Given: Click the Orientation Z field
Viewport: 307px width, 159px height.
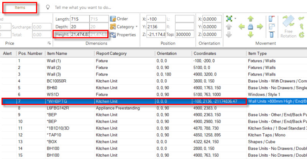Looking at the screenshot, I should point(212,34).
